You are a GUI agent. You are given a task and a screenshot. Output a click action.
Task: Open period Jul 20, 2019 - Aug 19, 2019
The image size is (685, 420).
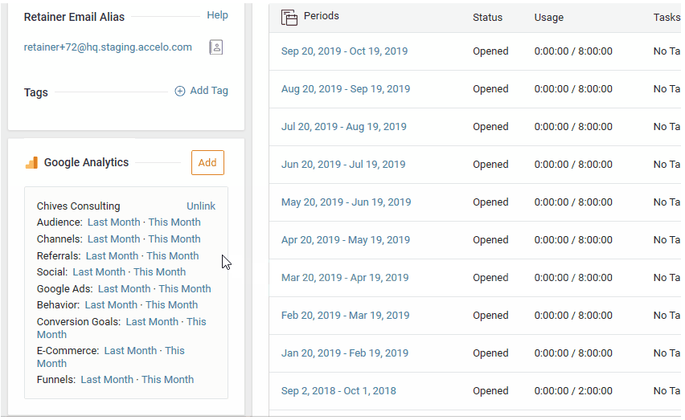pos(344,127)
